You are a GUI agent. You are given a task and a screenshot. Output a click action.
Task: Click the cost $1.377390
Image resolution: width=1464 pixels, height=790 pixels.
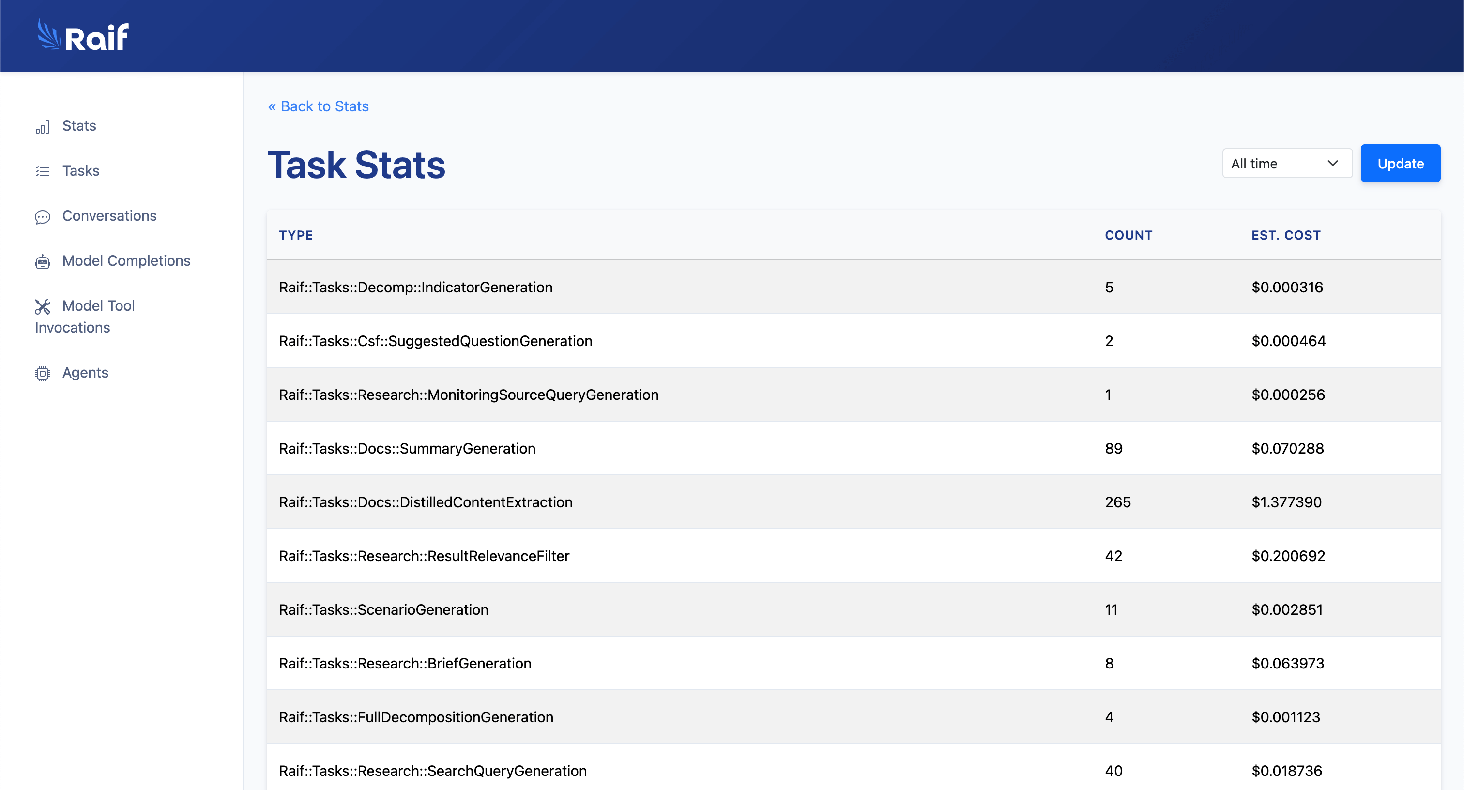click(1286, 502)
